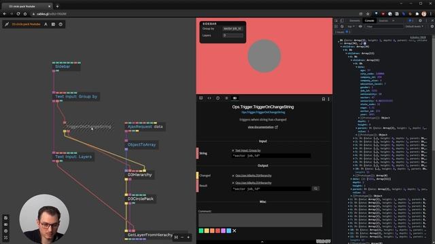435x244 pixels.
Task: Go back in browser history
Action: coord(5,14)
